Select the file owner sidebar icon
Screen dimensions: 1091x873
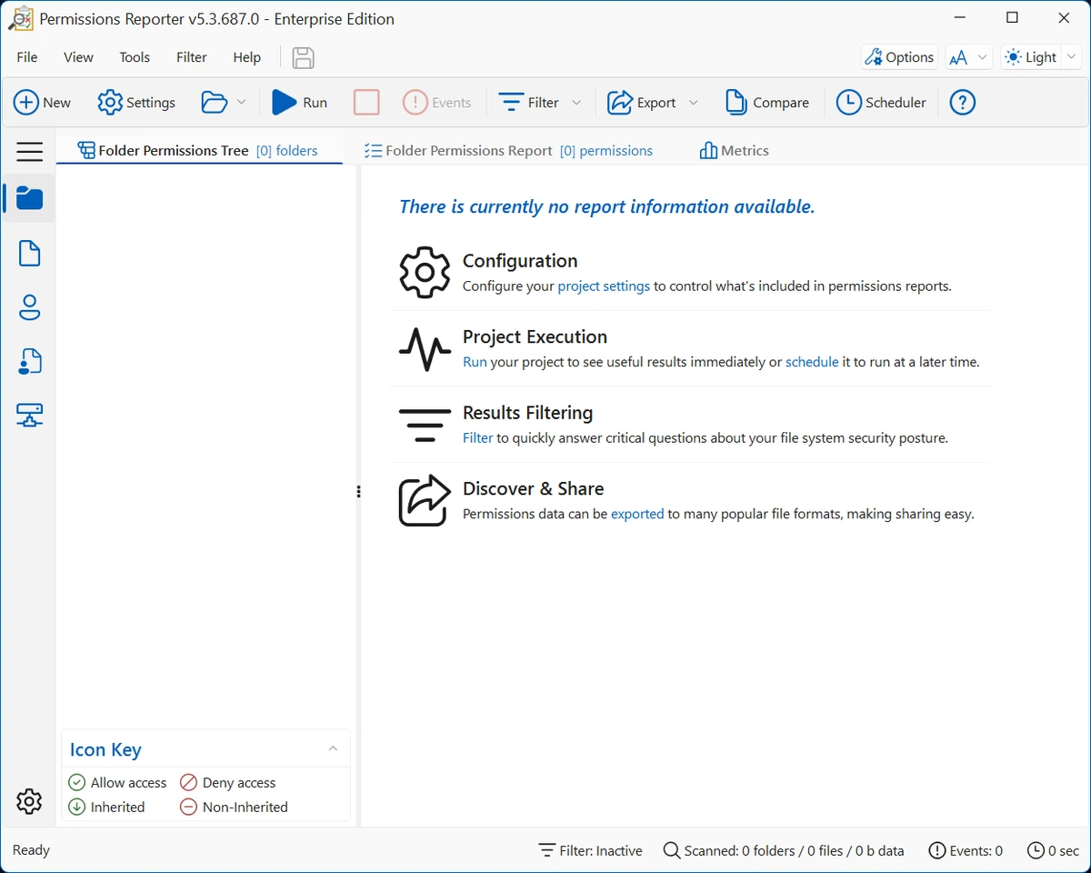(x=29, y=362)
